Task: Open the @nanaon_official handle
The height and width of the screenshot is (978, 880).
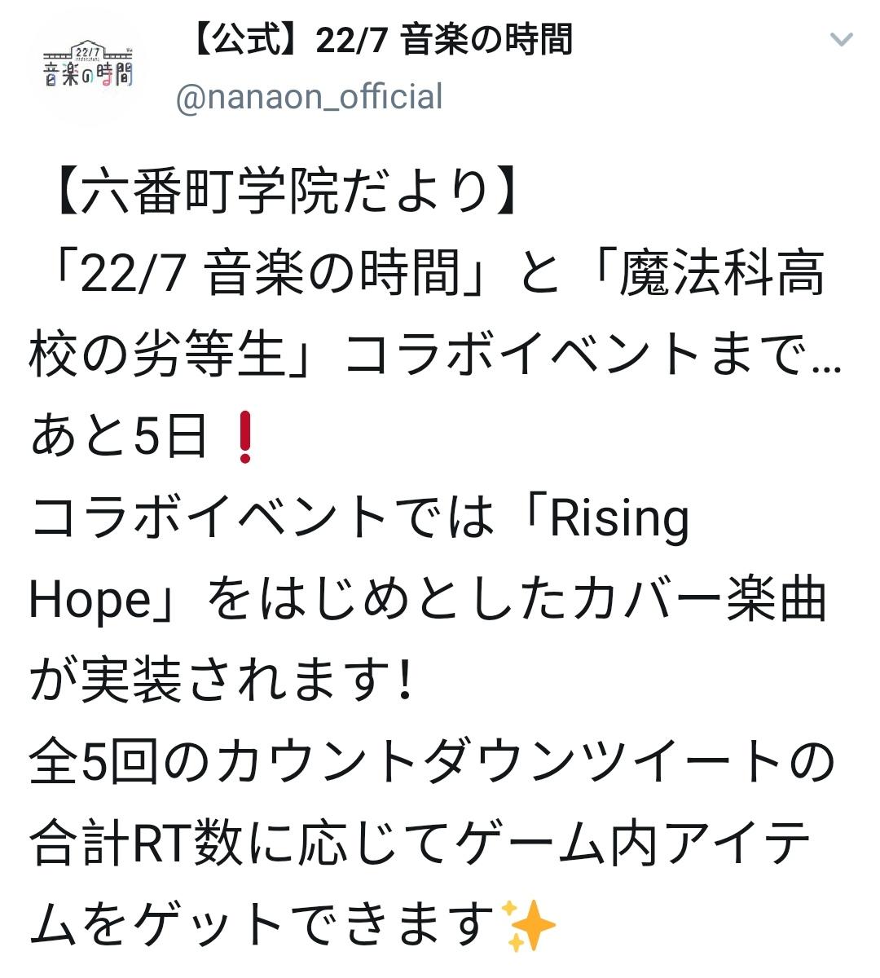Action: coord(310,96)
